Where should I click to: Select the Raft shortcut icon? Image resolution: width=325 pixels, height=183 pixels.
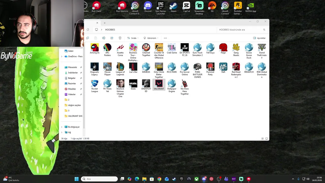223,67
